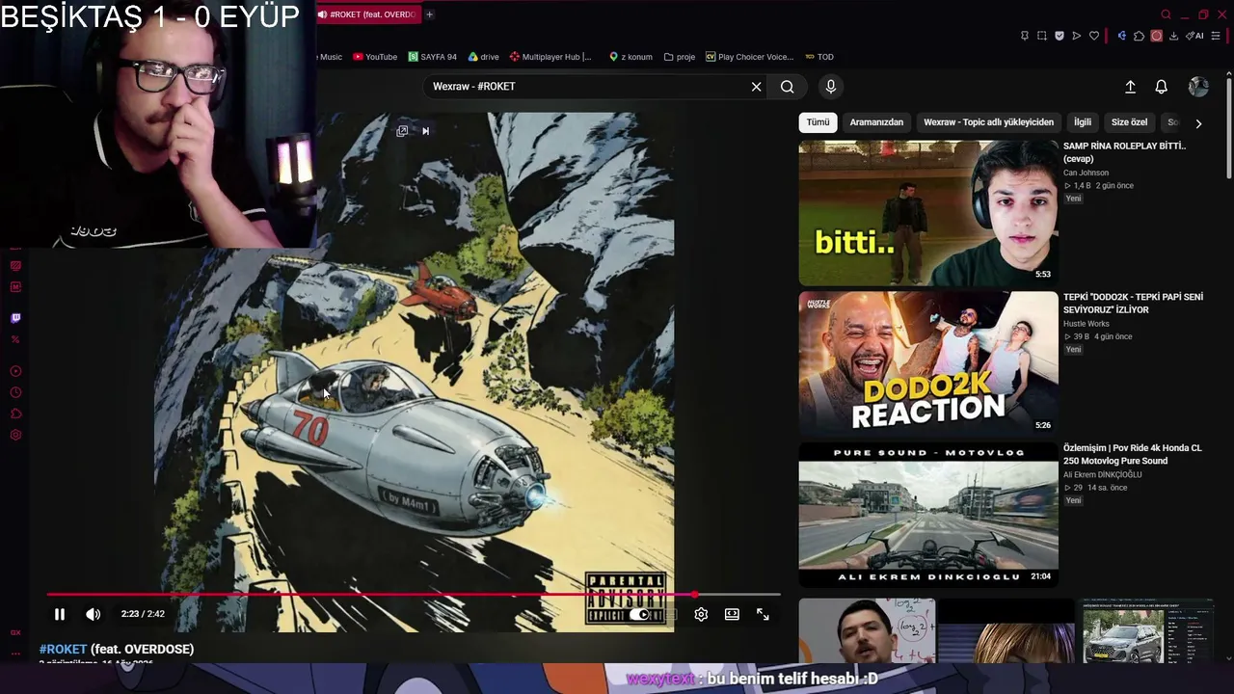The width and height of the screenshot is (1234, 694).
Task: Seek on the red video progress bar
Action: pyautogui.click(x=414, y=595)
